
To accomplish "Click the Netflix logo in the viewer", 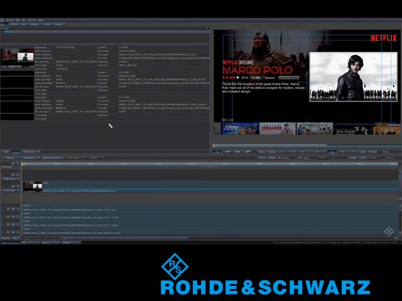I will pos(384,38).
